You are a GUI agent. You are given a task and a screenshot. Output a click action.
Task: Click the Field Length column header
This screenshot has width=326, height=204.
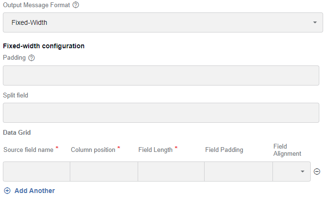click(155, 150)
